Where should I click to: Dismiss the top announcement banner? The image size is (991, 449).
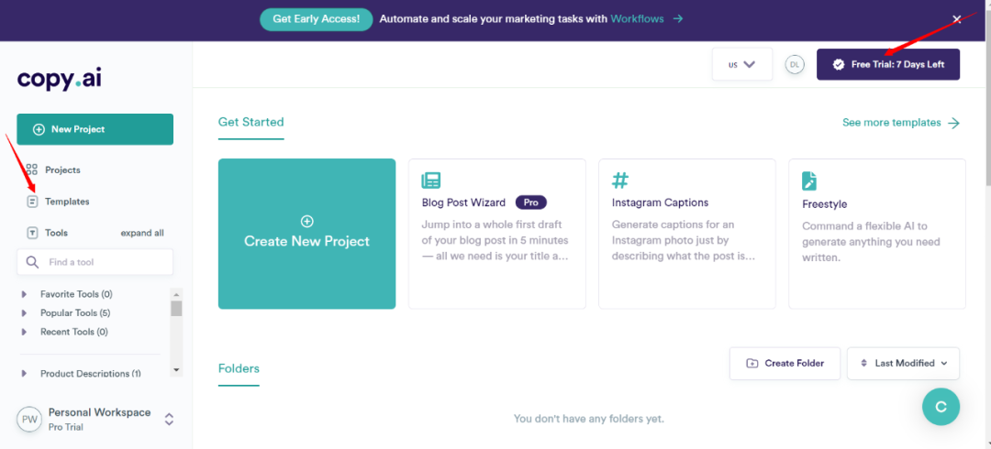957,18
